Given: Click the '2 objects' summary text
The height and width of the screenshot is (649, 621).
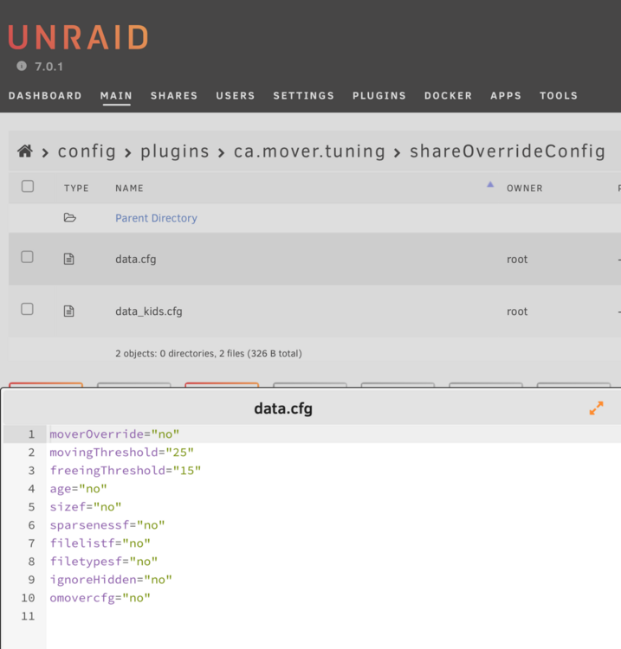Looking at the screenshot, I should [x=209, y=353].
